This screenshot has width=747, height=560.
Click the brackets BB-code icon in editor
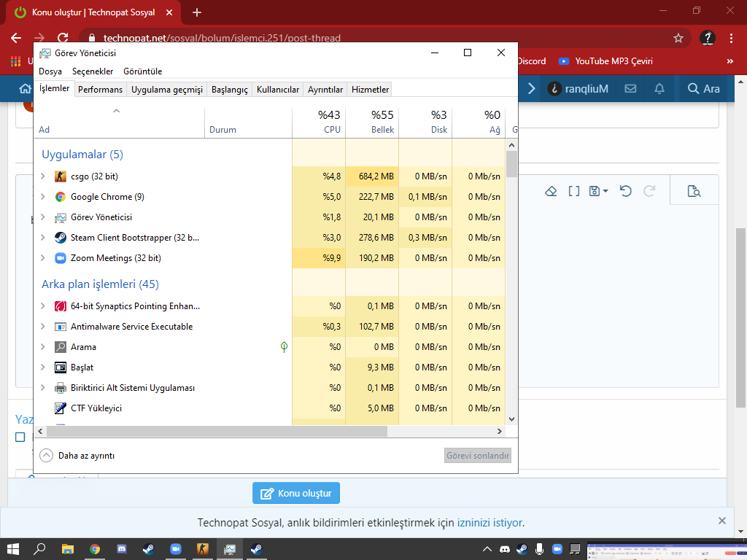(574, 192)
